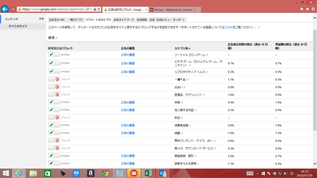The image size is (317, 178).
Task: Click the browser forward arrow
Action: click(13, 9)
